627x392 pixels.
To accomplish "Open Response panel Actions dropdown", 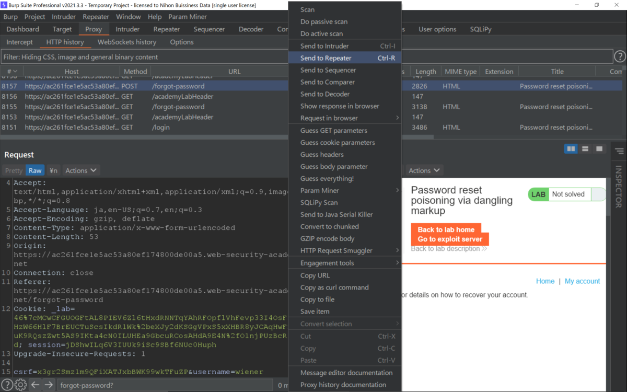I will click(424, 170).
